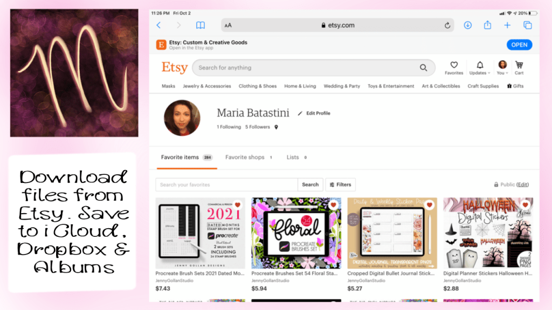
Task: Click the Edit Profile link
Action: [314, 114]
